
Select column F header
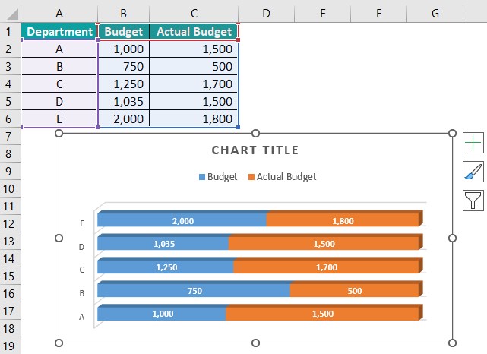coord(378,14)
